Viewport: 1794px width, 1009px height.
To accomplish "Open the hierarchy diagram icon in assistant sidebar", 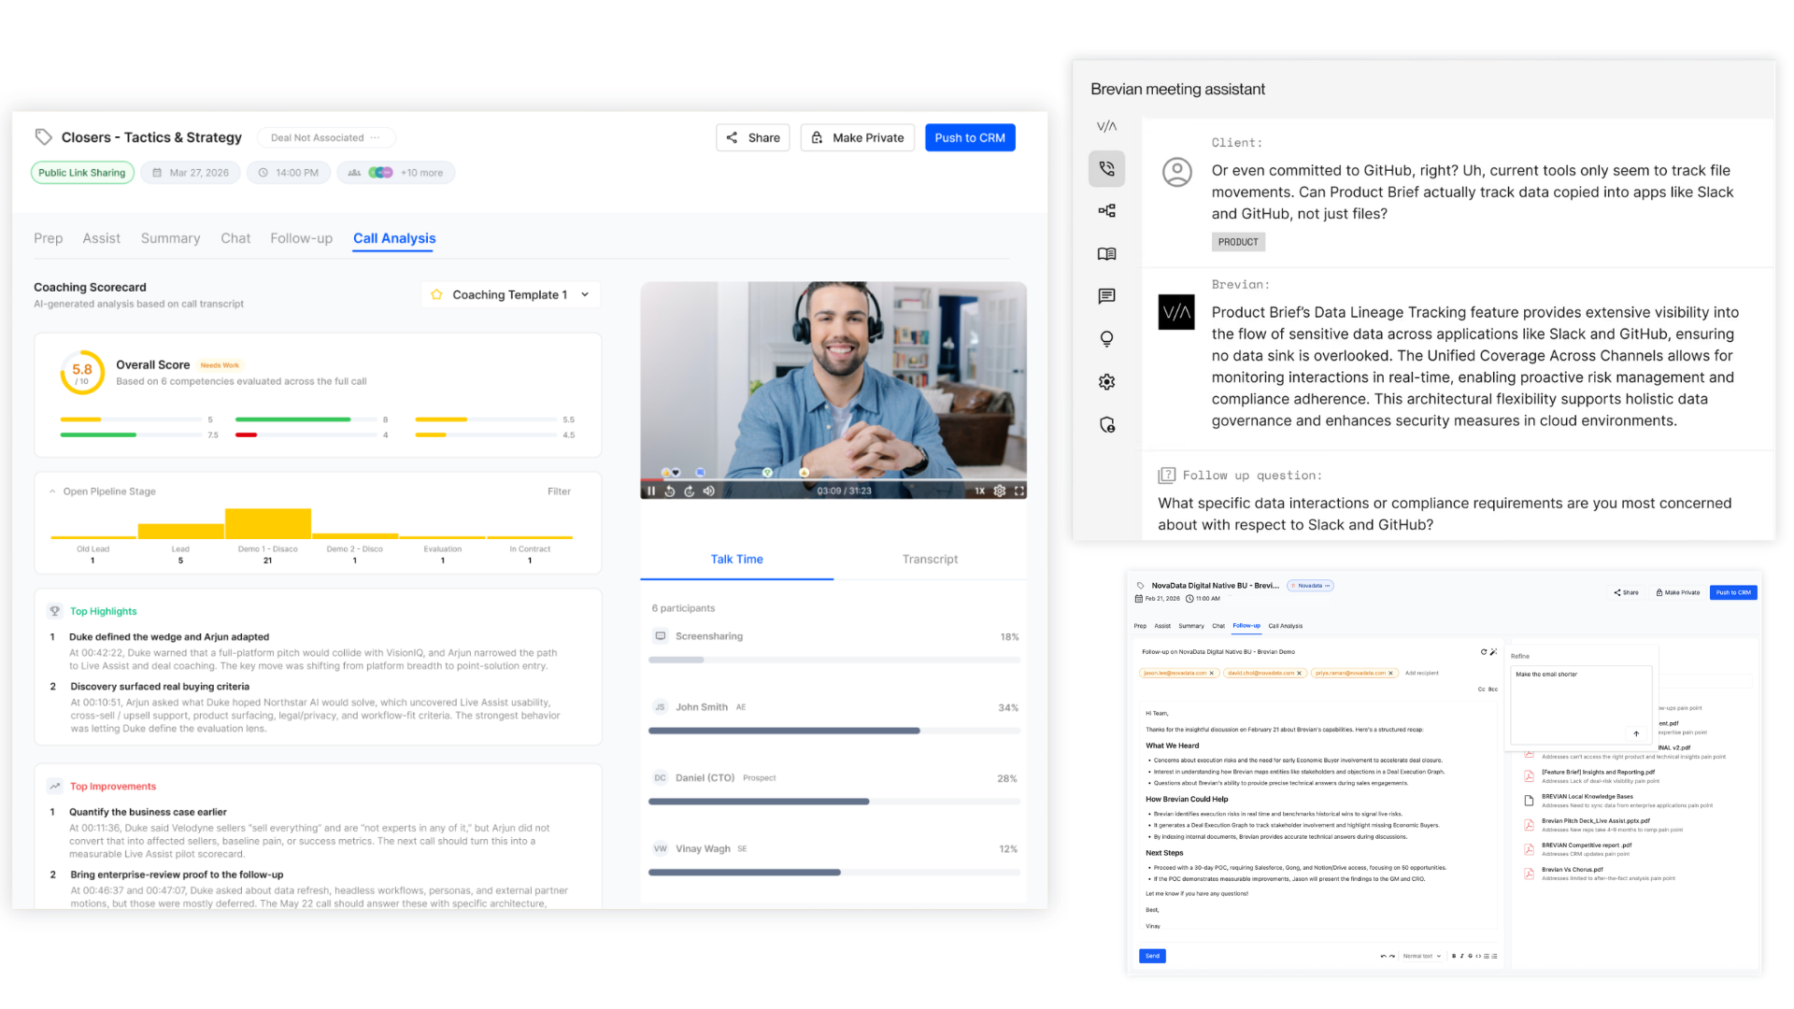I will click(x=1106, y=211).
